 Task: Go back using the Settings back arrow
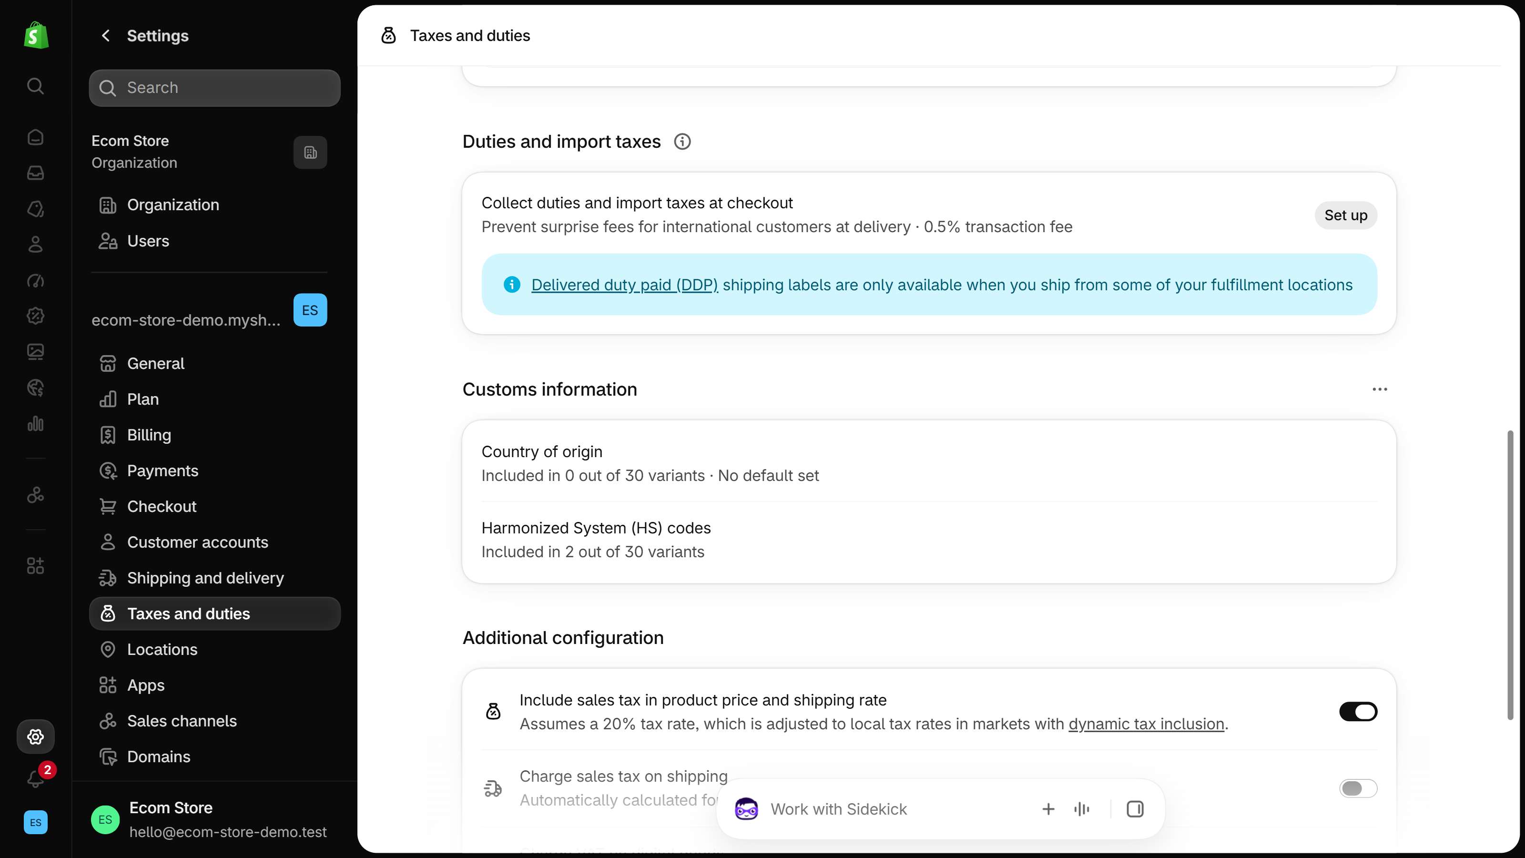[105, 36]
